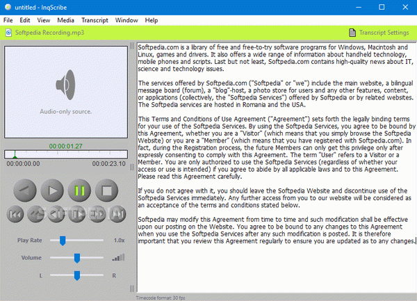Stop playback with the square Stop button
This screenshot has width=417, height=301.
pos(106,190)
